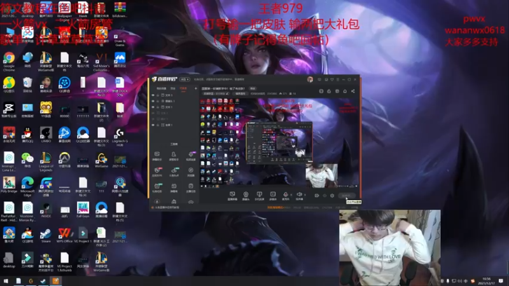Select the League of Legends desktop icon
This screenshot has height=286, width=509.
point(46,162)
